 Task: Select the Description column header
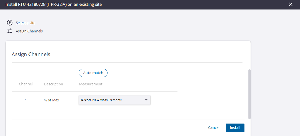[53, 84]
